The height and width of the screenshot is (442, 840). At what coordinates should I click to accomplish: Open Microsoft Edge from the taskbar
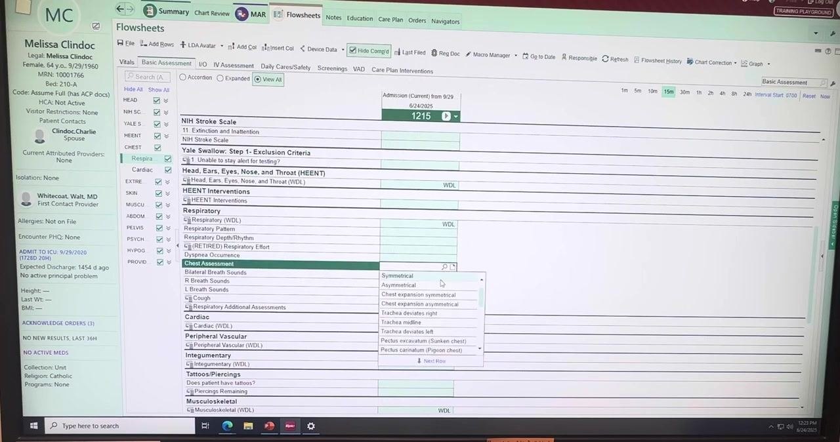[x=227, y=426]
